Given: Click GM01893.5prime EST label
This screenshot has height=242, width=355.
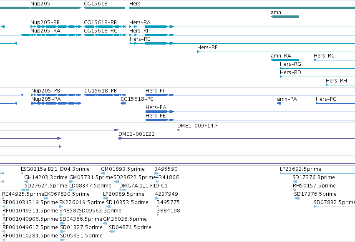Looking at the screenshot, I should click(x=123, y=169).
